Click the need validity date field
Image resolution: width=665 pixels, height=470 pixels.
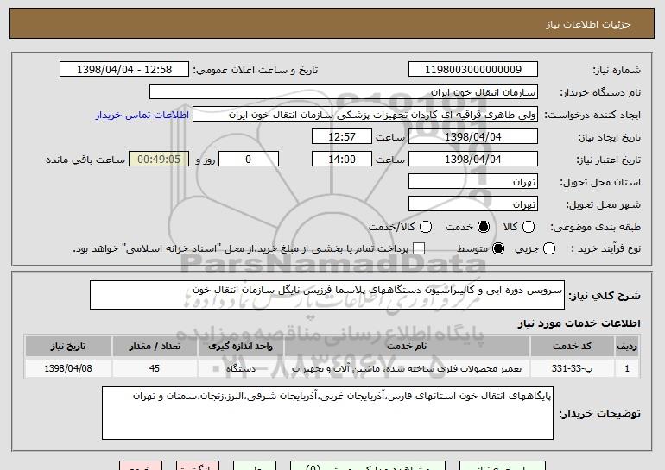pyautogui.click(x=473, y=160)
